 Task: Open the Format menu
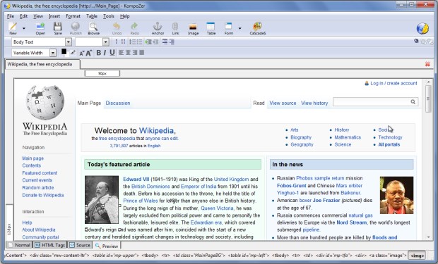click(73, 16)
